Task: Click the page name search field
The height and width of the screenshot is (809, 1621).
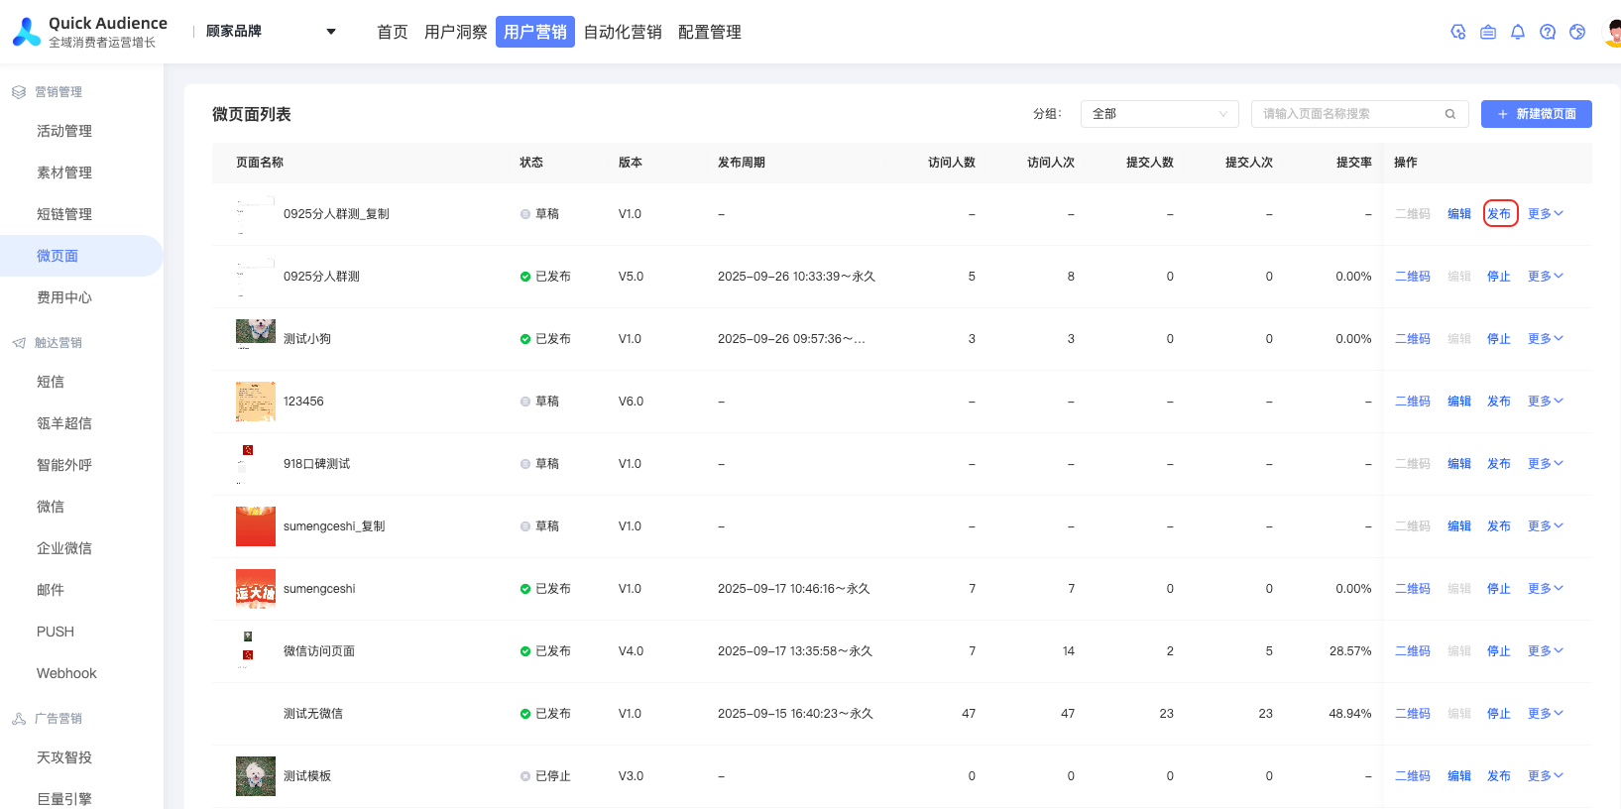Action: [1348, 114]
